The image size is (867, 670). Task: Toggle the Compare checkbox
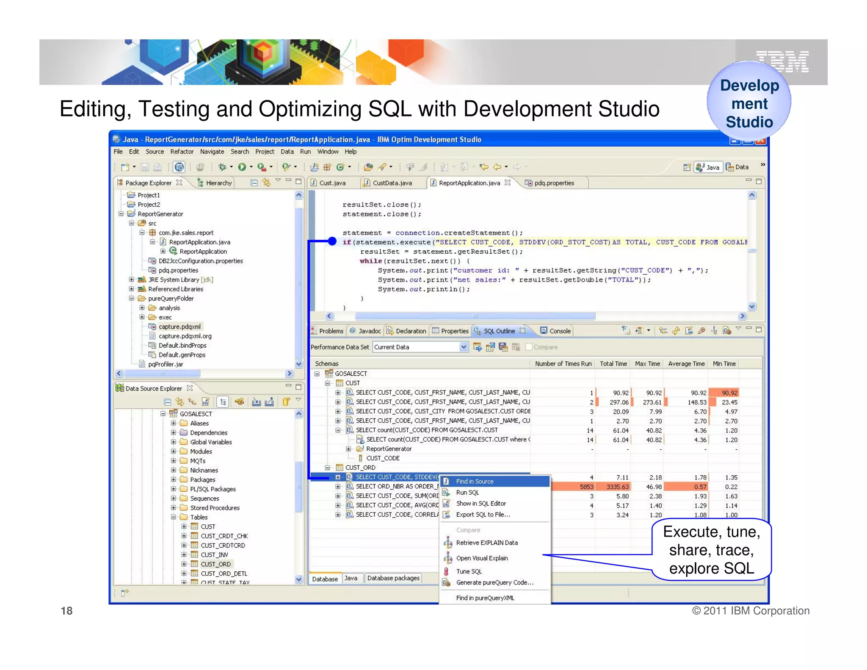(529, 347)
